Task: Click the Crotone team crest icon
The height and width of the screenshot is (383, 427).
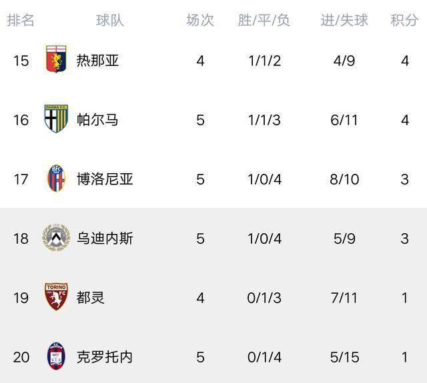Action: [x=55, y=356]
